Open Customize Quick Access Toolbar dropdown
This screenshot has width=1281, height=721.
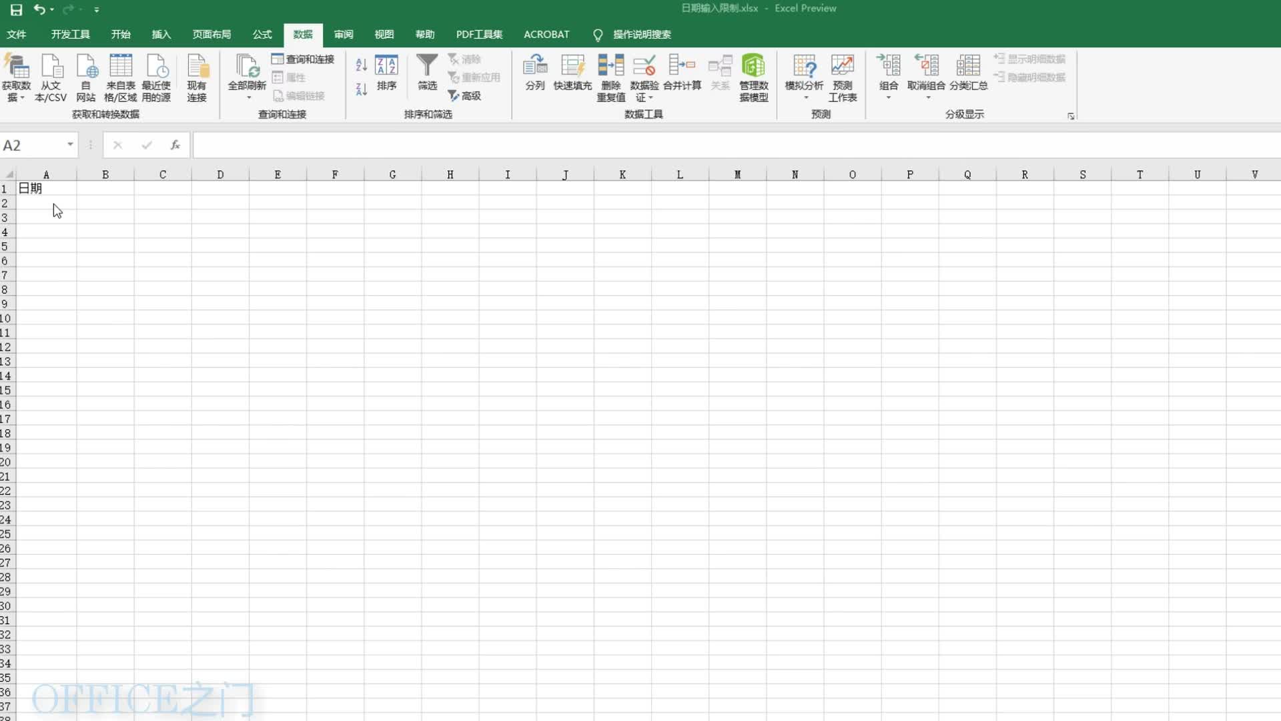point(97,10)
